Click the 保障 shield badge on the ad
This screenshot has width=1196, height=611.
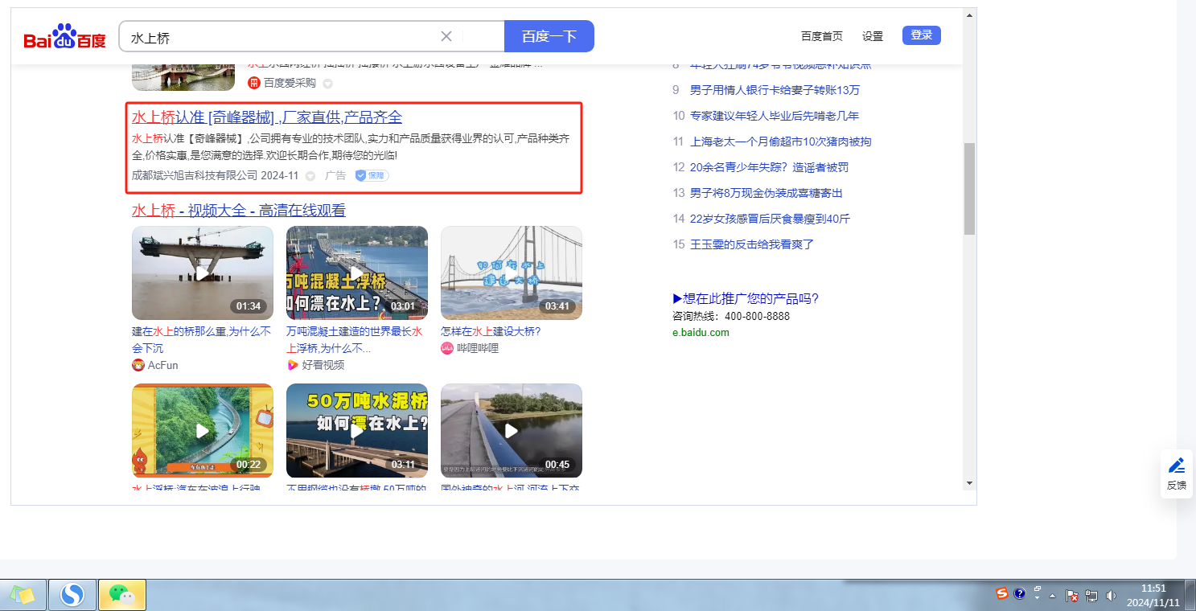[372, 175]
